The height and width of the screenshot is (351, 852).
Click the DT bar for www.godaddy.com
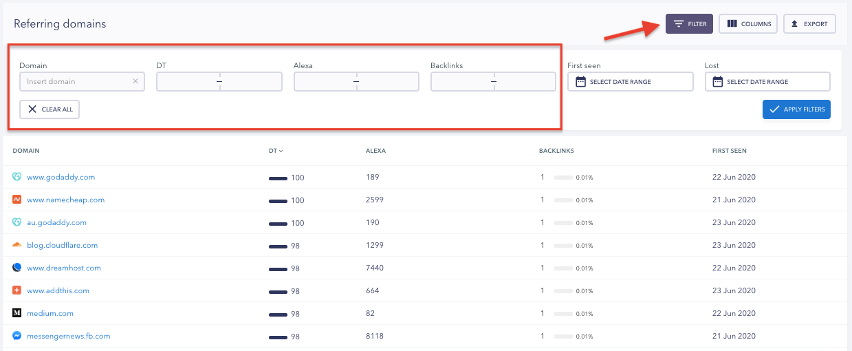(278, 178)
